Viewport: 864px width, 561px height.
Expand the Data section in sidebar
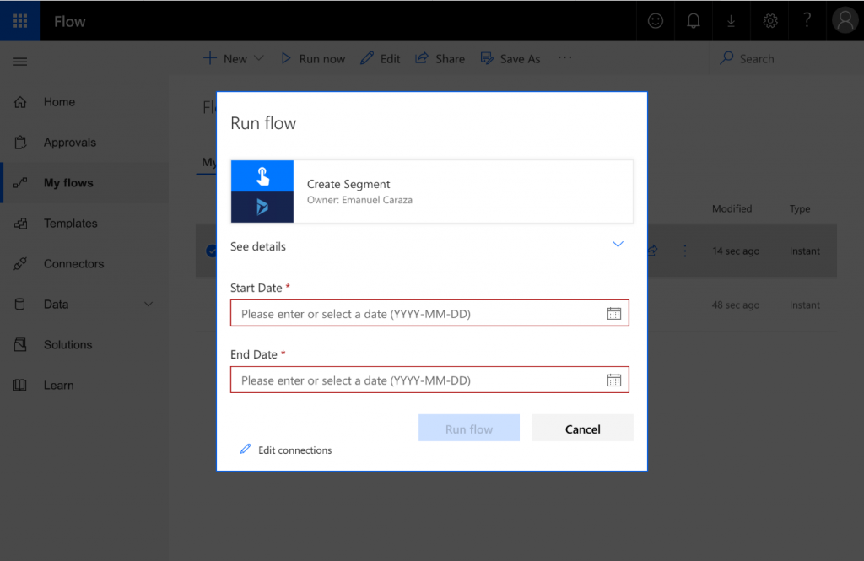point(148,304)
